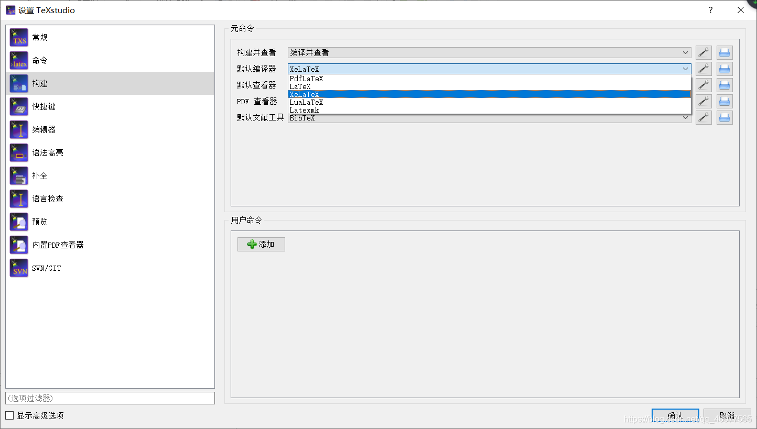Image resolution: width=757 pixels, height=429 pixels.
Task: Click wrench icon for PDF 查看器 row
Action: [x=704, y=101]
